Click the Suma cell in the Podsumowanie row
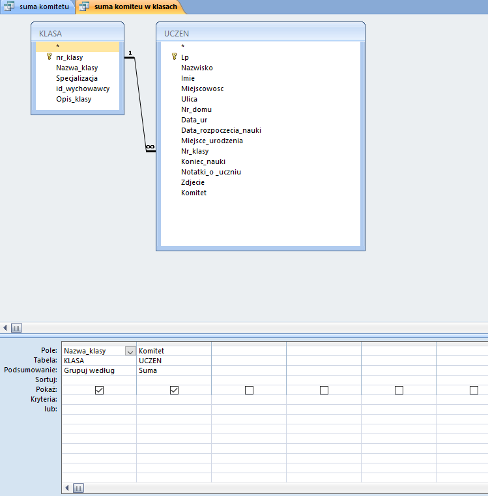Screen dimensions: 488x496 173,370
